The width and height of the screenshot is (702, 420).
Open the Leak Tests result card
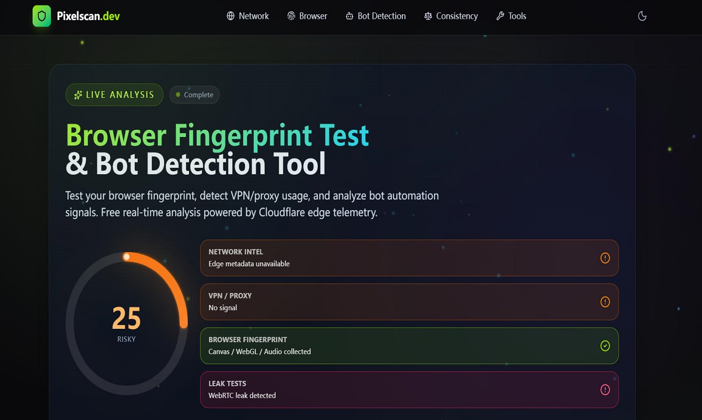coord(409,390)
